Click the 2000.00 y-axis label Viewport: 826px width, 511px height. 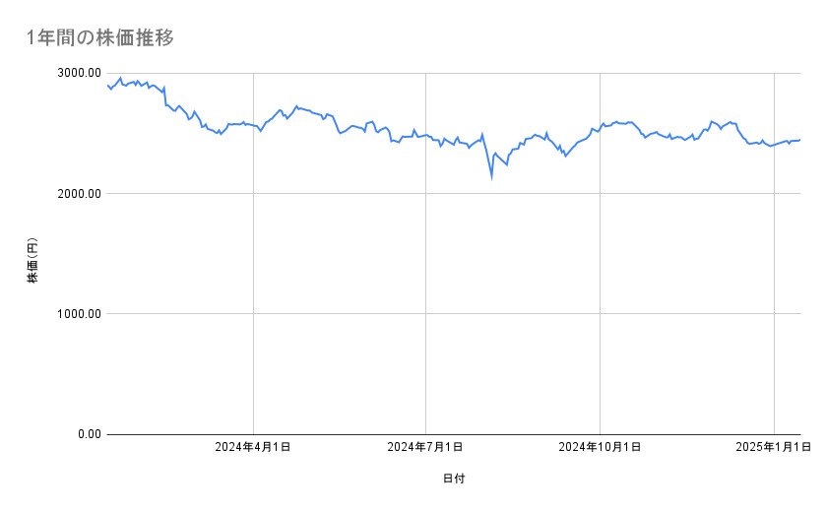[78, 194]
